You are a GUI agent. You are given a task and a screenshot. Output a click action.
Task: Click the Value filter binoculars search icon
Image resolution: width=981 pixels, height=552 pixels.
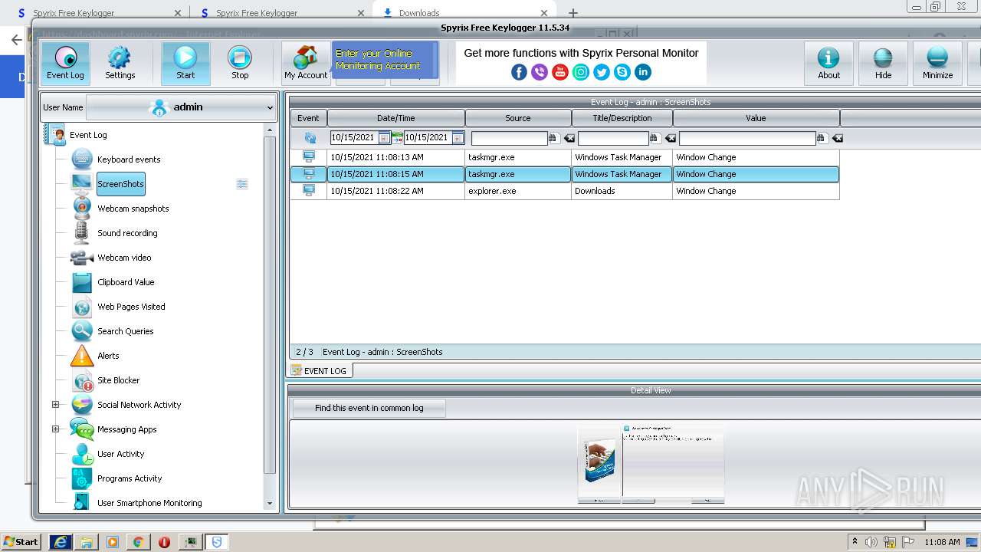[x=821, y=138]
